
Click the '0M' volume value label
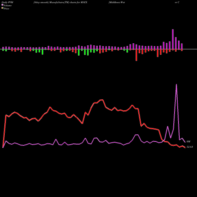(188, 141)
